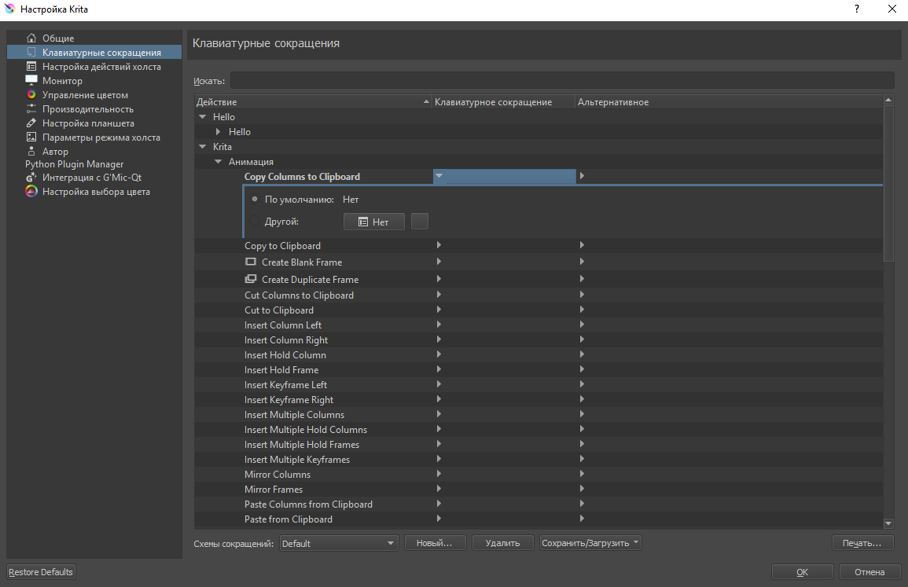Screen dimensions: 908x587
Task: Click the Color Management (Управление цветом) icon
Action: tap(31, 95)
